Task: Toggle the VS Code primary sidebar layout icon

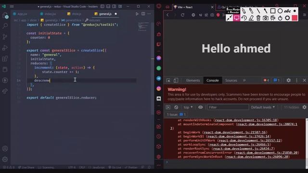Action: click(x=103, y=6)
